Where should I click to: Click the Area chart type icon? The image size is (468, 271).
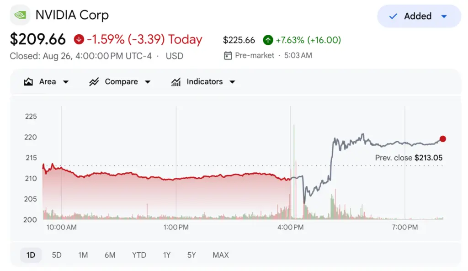click(x=28, y=82)
